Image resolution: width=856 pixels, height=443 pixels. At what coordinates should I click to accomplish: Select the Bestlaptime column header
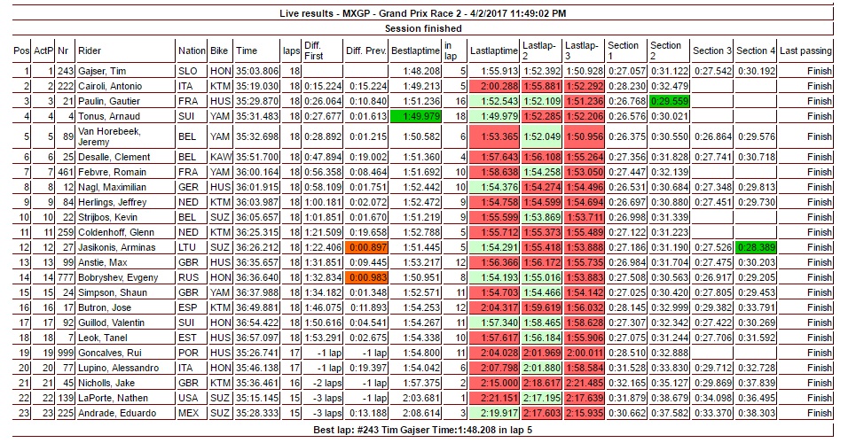pyautogui.click(x=413, y=51)
